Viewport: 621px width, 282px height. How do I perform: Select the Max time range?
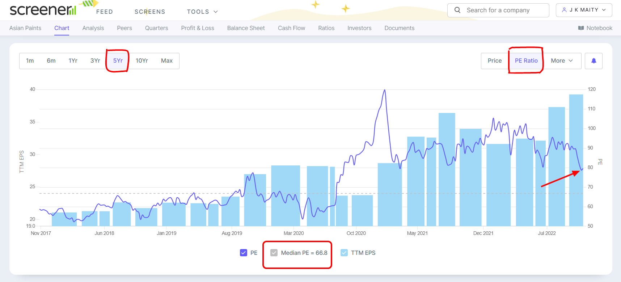[167, 61]
